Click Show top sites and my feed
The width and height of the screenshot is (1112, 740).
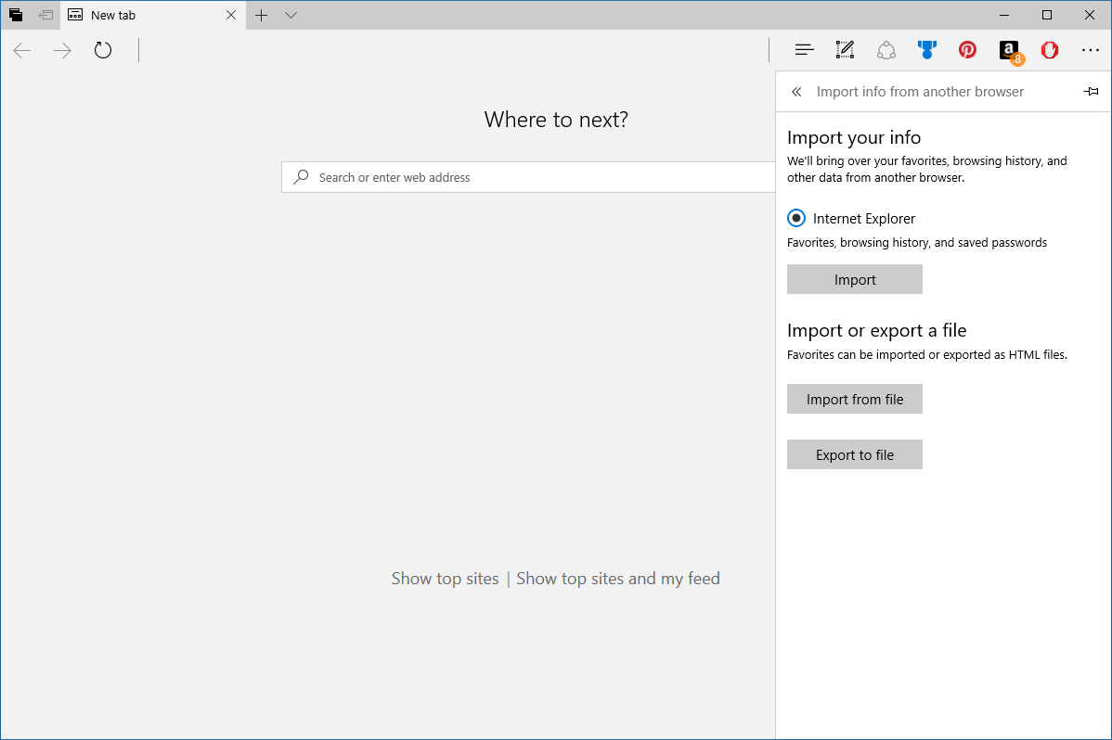point(617,578)
